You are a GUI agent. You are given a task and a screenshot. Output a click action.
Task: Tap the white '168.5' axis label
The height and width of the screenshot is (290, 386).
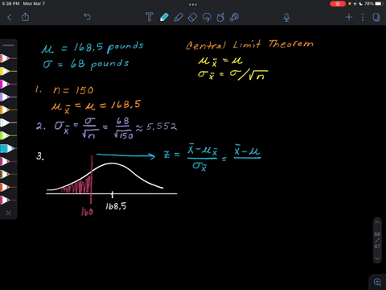point(116,206)
